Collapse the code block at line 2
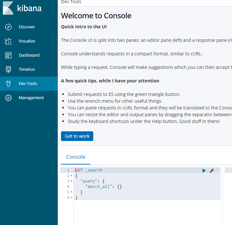The image size is (232, 225). pyautogui.click(x=71, y=176)
